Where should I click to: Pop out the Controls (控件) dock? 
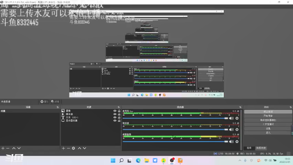tap(290, 107)
